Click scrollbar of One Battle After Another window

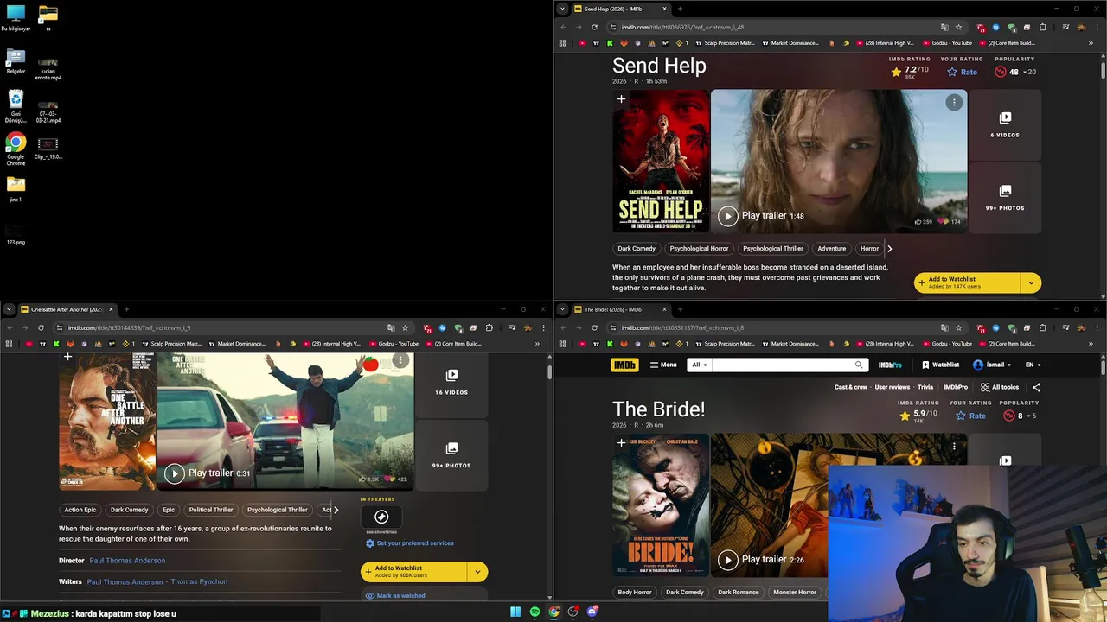point(549,372)
